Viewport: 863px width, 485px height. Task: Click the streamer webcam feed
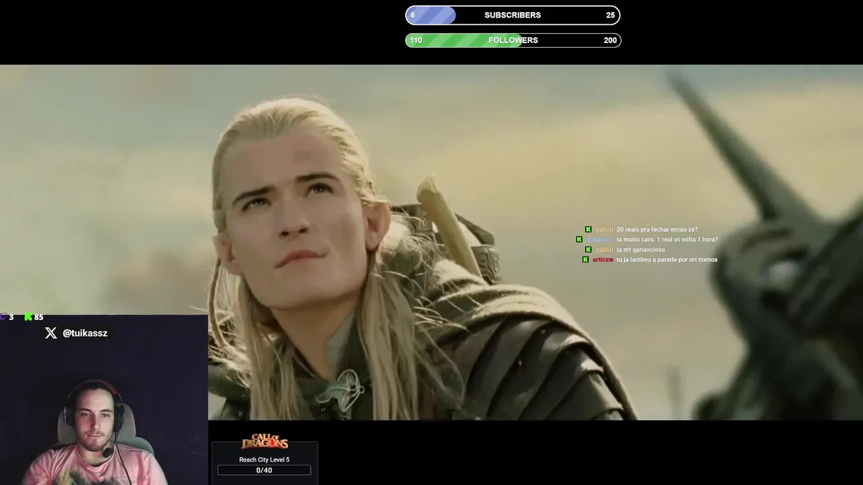pos(104,400)
